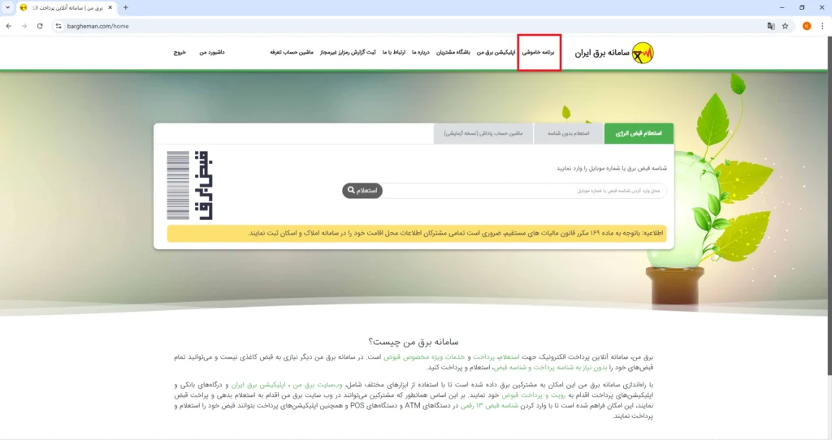Open the translate page icon in address bar
Screen dimensions: 832x440
(770, 26)
